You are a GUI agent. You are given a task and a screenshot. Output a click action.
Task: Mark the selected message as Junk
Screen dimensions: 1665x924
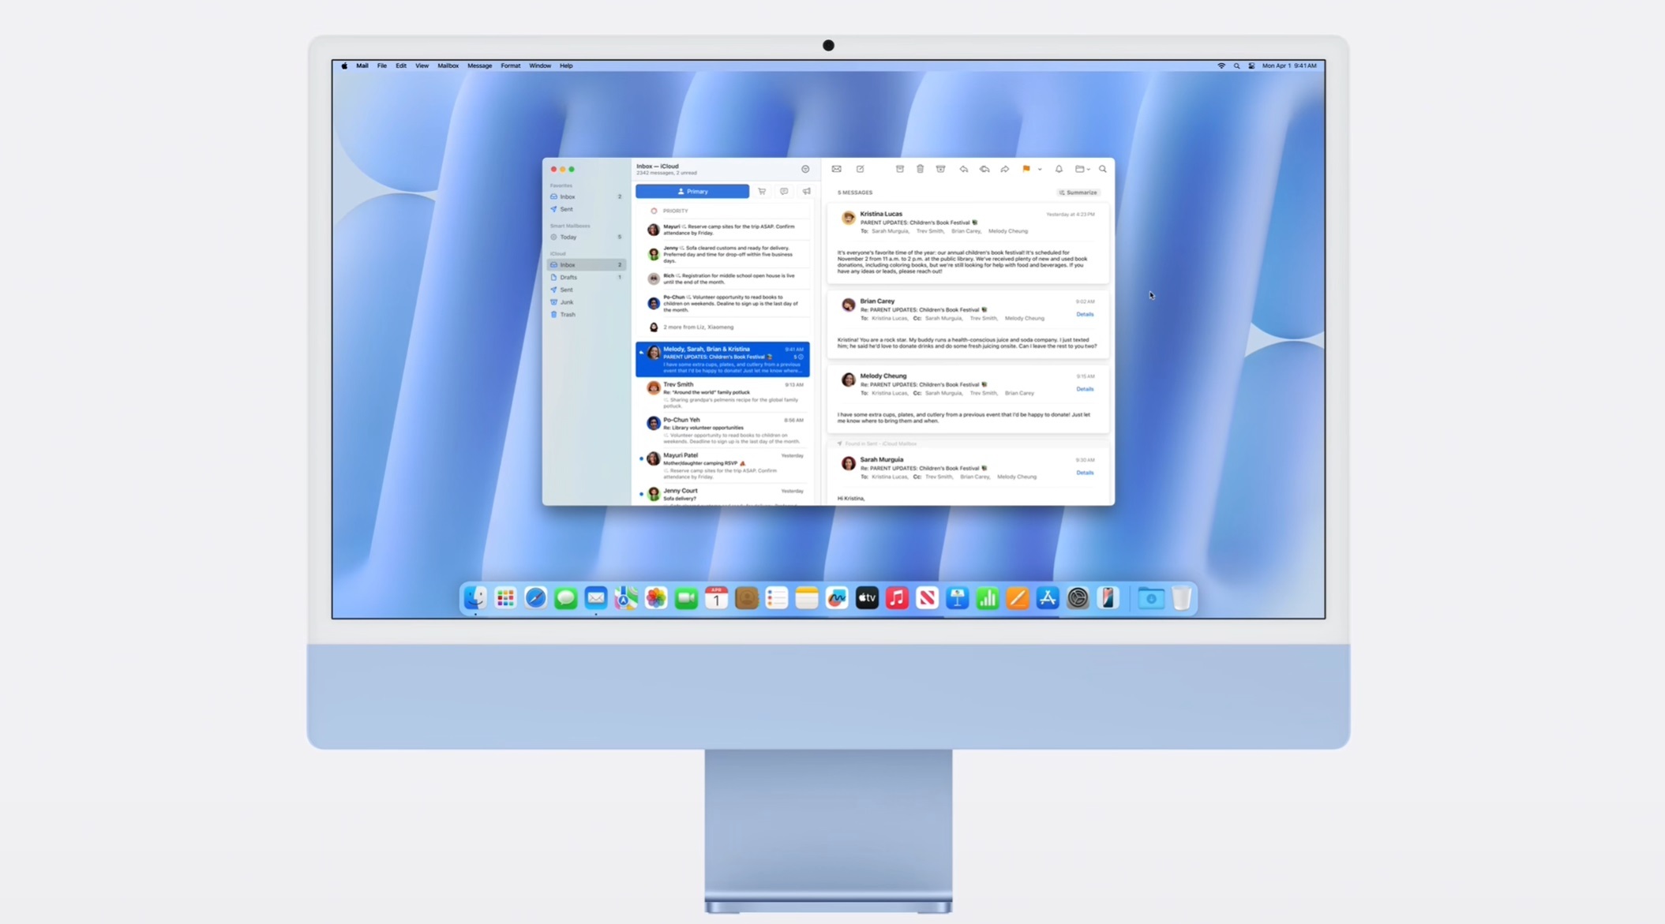(940, 169)
